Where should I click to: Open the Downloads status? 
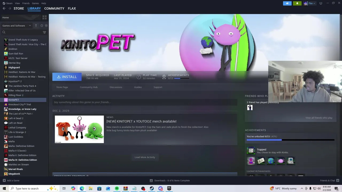click(x=170, y=181)
